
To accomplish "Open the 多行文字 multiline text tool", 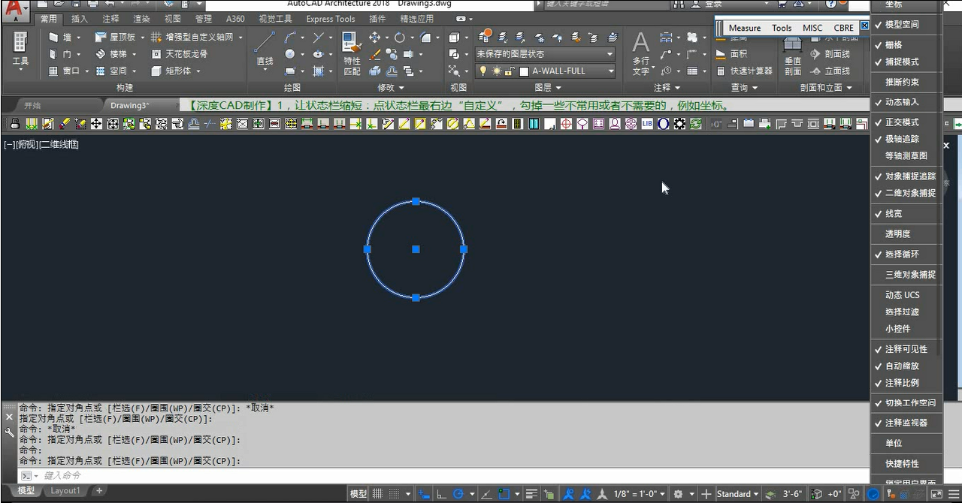I will coord(640,53).
